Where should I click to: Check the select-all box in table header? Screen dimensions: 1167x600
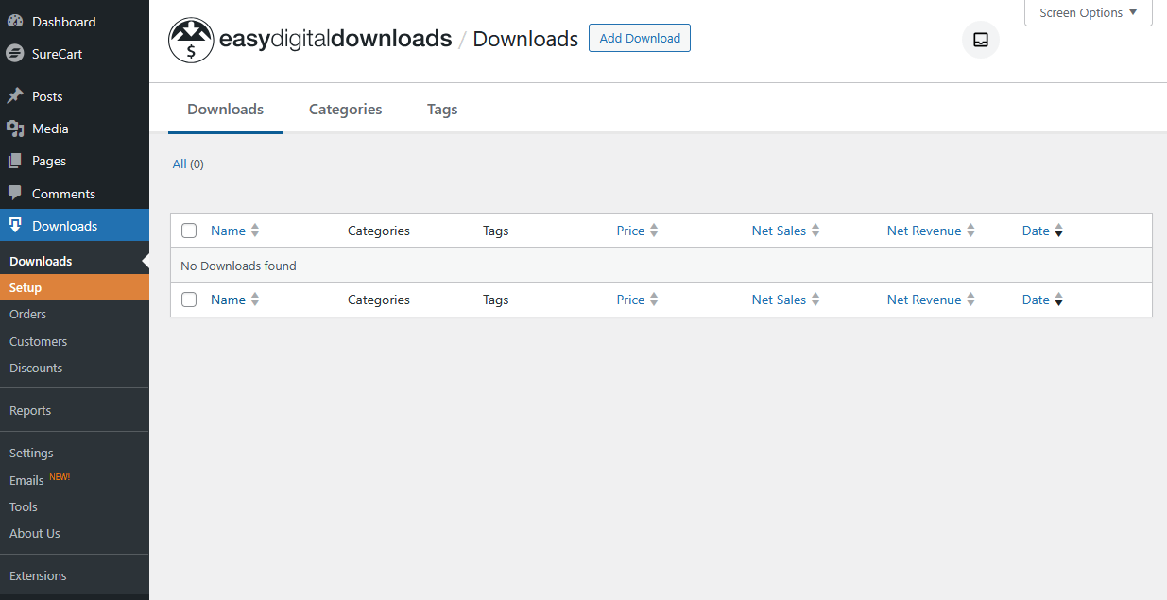point(189,231)
